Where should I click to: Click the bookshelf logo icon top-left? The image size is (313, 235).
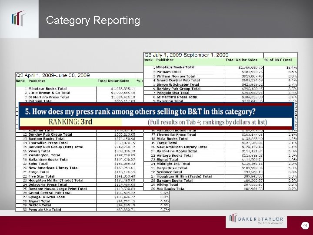[x=19, y=18]
